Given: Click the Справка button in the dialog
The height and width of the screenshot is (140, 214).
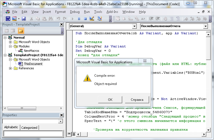Looking at the screenshot, I should pyautogui.click(x=137, y=99).
